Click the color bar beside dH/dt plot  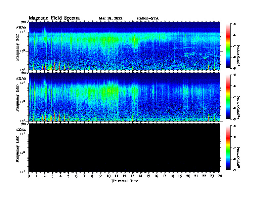[228, 46]
